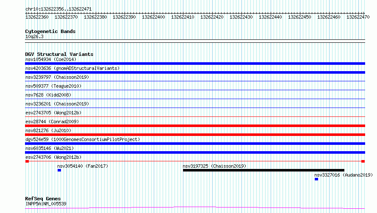
Task: Open the esv2743706 (Wong2012b) variant label
Action: [x=53, y=157]
